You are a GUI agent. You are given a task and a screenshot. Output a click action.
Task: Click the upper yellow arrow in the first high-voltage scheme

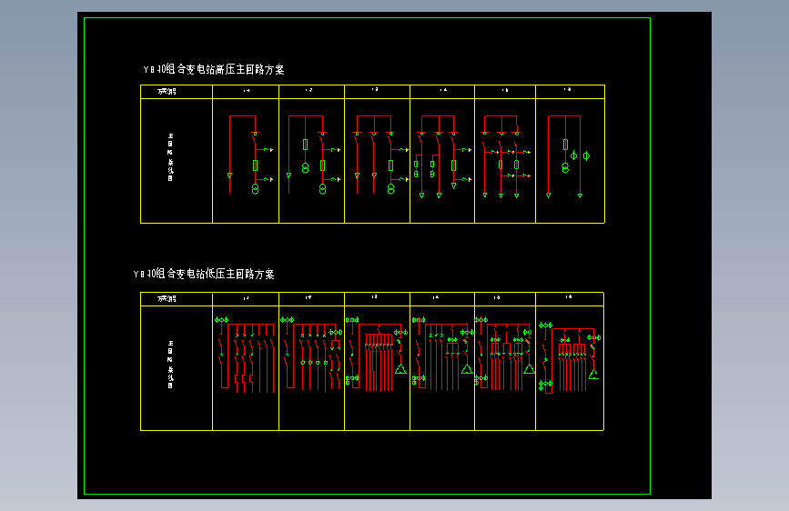tap(268, 150)
